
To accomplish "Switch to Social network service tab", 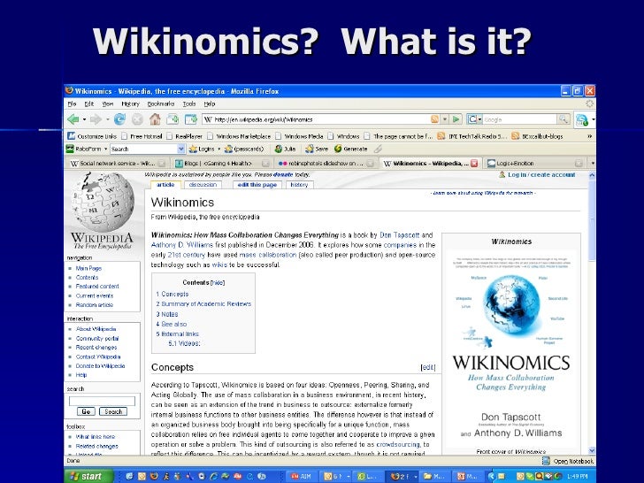I will 118,163.
